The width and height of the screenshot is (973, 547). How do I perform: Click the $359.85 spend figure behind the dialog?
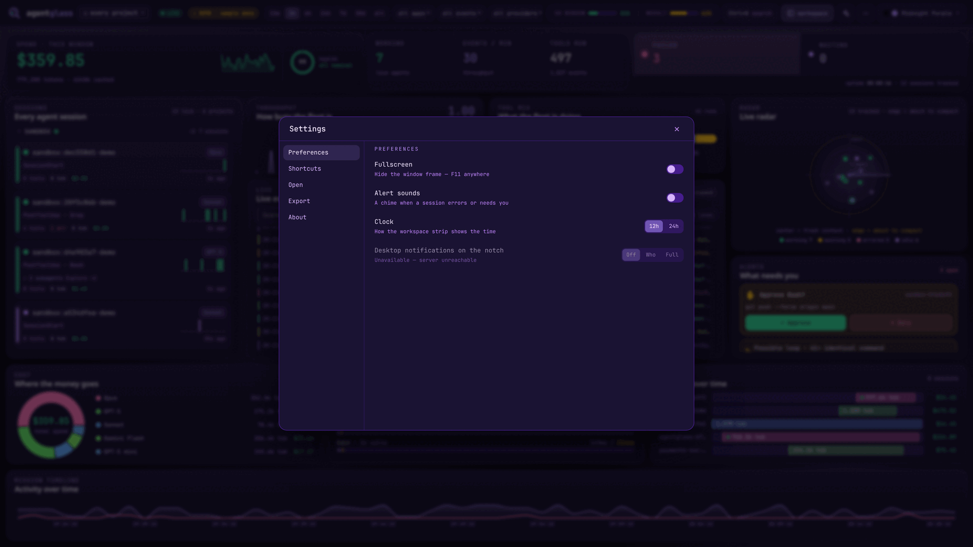coord(50,60)
